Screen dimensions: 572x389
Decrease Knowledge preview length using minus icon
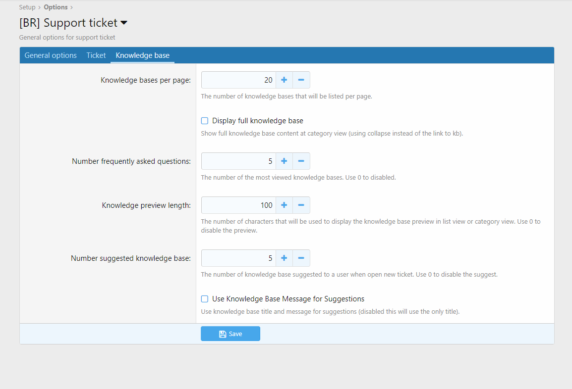click(301, 205)
